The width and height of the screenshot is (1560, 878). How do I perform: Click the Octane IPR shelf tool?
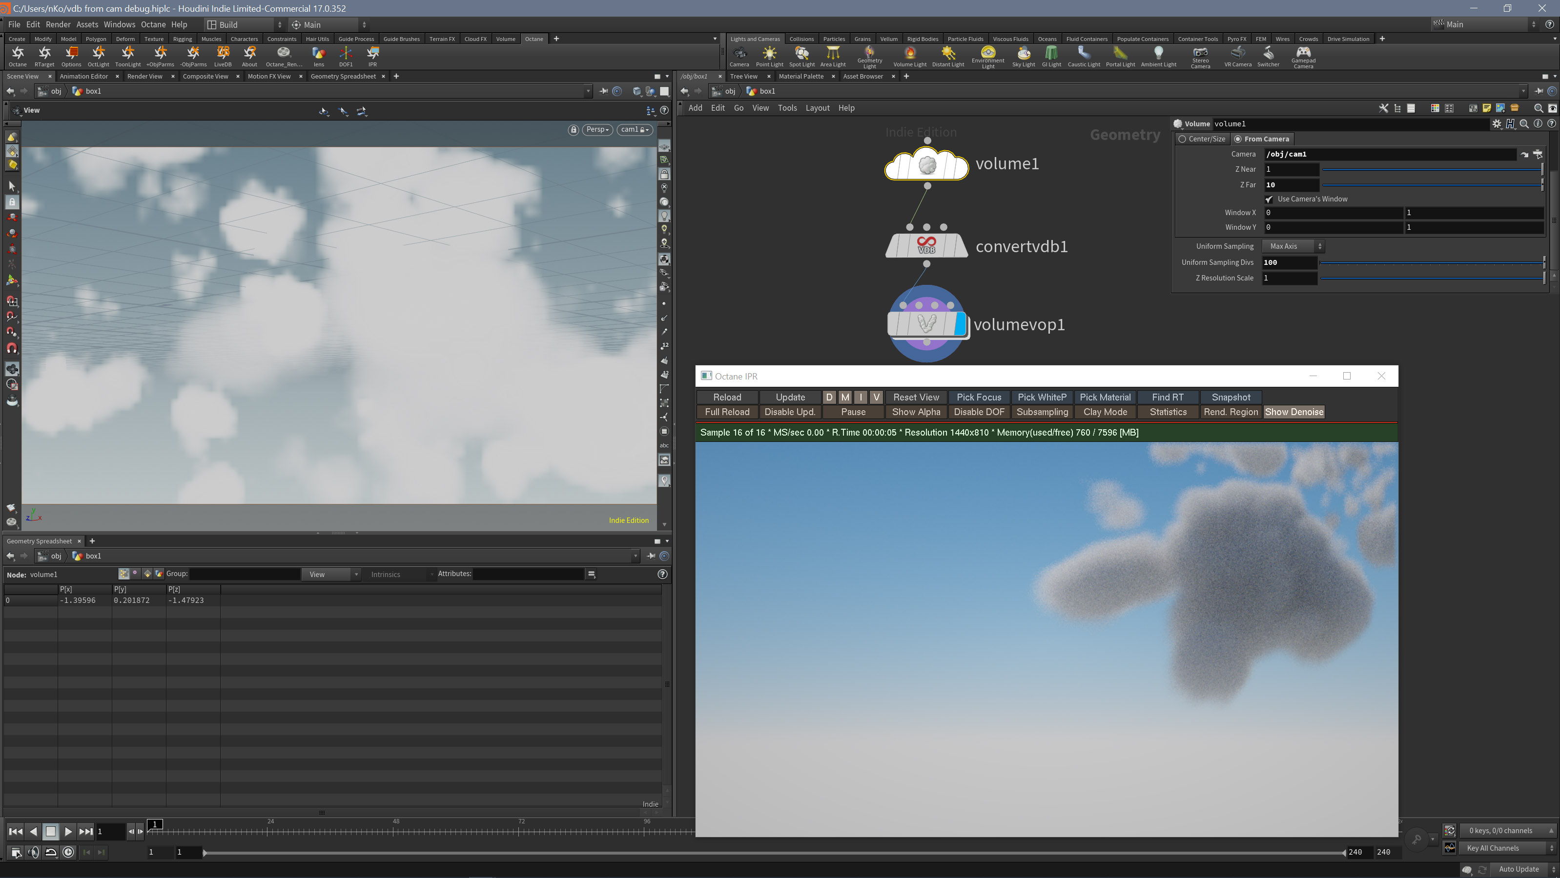click(372, 55)
